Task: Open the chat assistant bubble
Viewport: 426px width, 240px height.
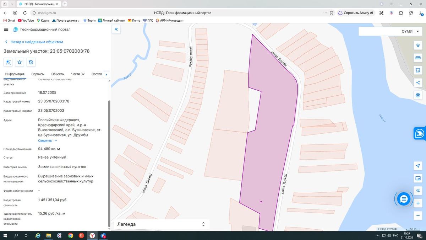Action: [x=404, y=199]
